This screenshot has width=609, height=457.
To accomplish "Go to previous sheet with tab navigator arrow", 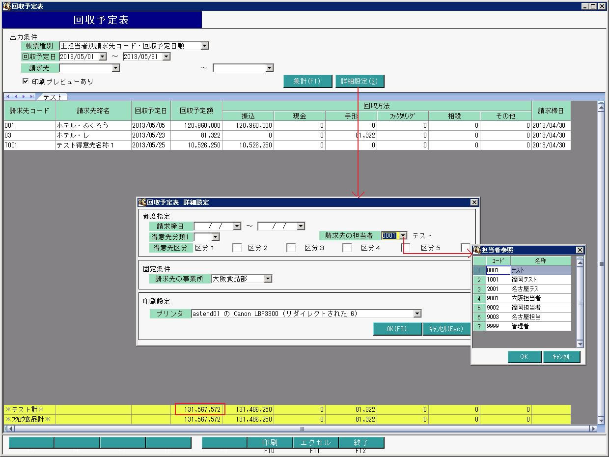I will click(x=15, y=97).
